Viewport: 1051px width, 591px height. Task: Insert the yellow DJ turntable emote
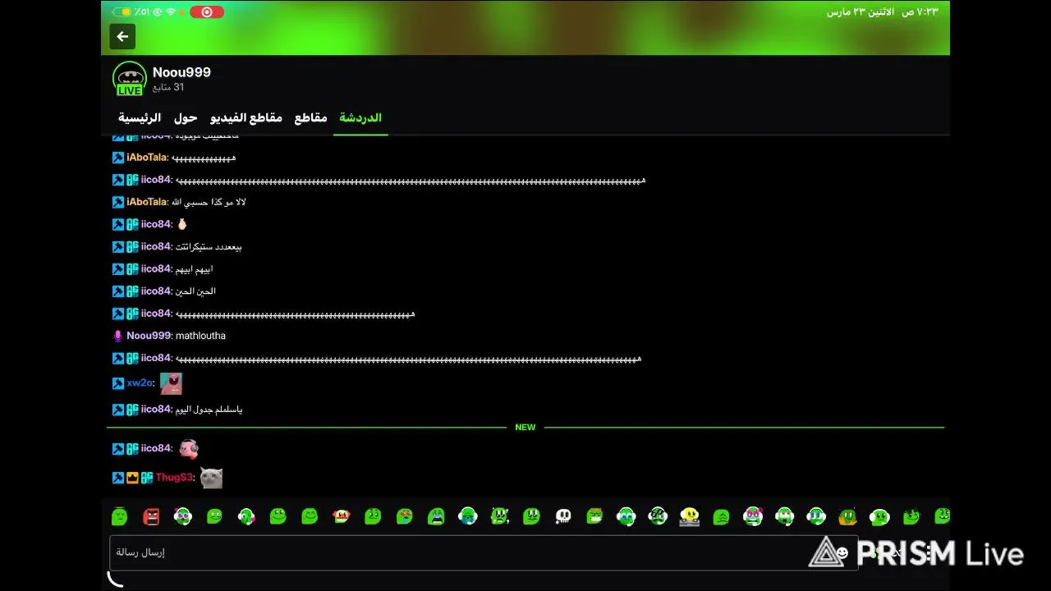[x=690, y=516]
